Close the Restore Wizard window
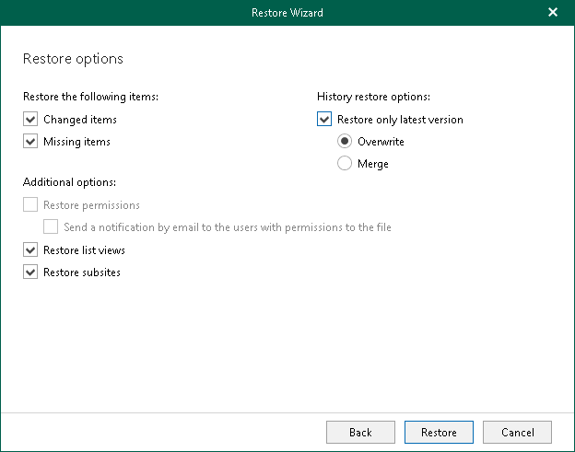 tap(553, 13)
